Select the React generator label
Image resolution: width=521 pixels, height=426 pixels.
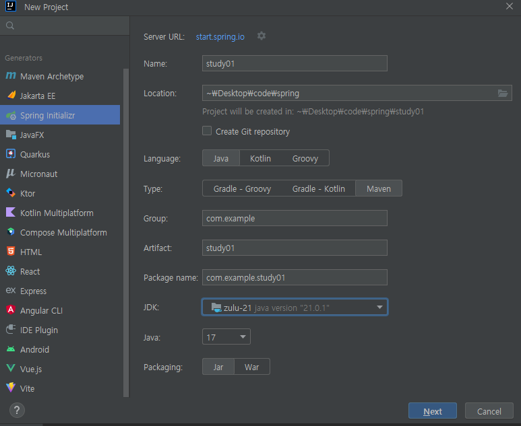click(x=30, y=271)
